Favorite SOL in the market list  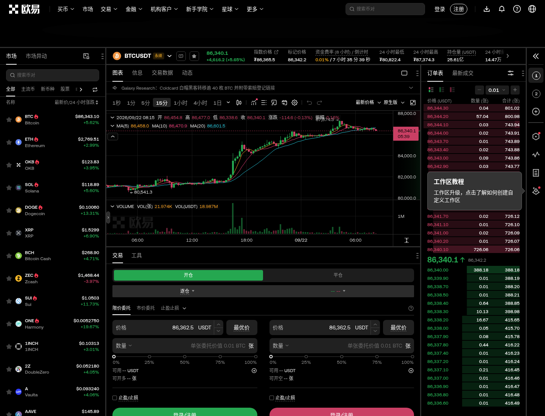point(9,188)
